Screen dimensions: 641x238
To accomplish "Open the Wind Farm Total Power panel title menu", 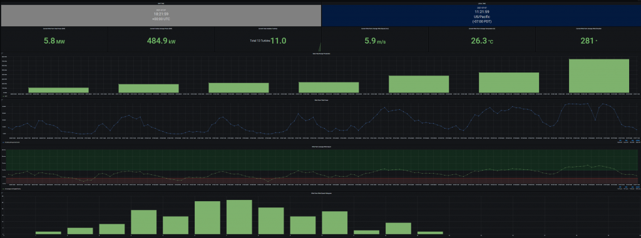I will click(321, 100).
